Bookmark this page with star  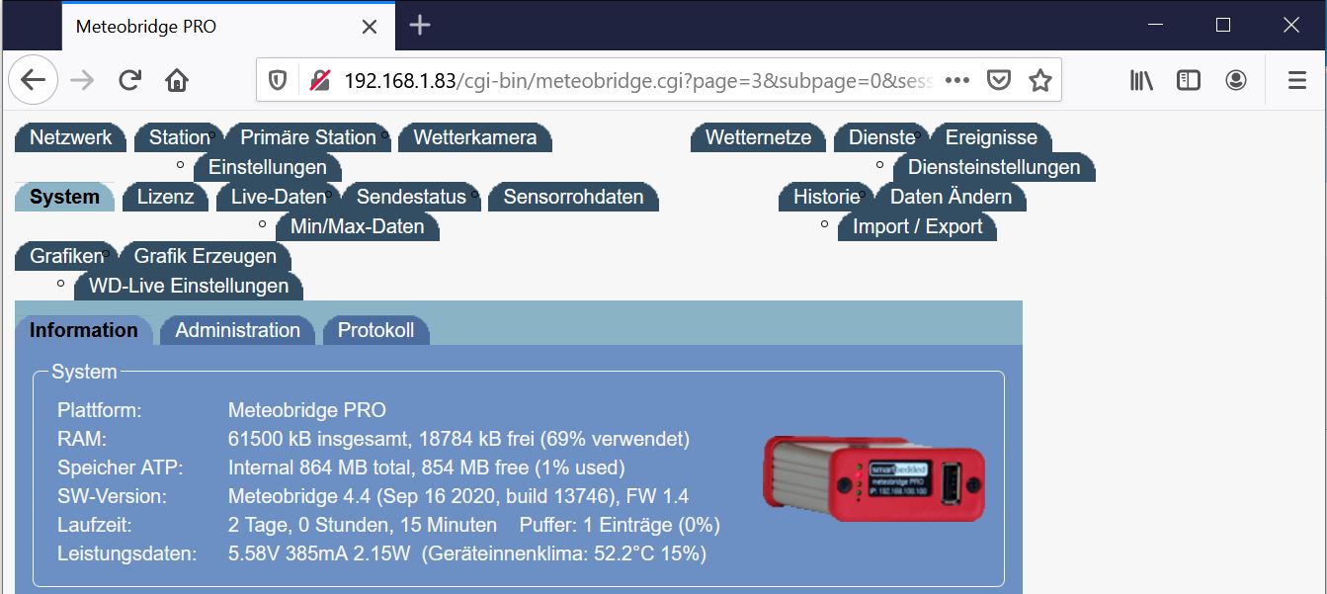[x=1039, y=80]
